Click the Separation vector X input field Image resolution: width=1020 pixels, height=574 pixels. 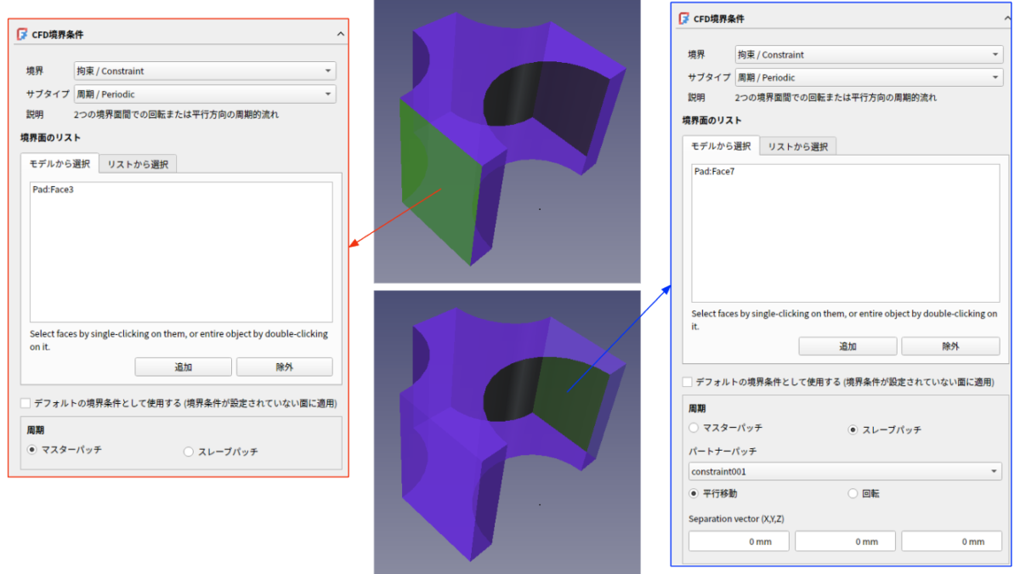coord(738,542)
